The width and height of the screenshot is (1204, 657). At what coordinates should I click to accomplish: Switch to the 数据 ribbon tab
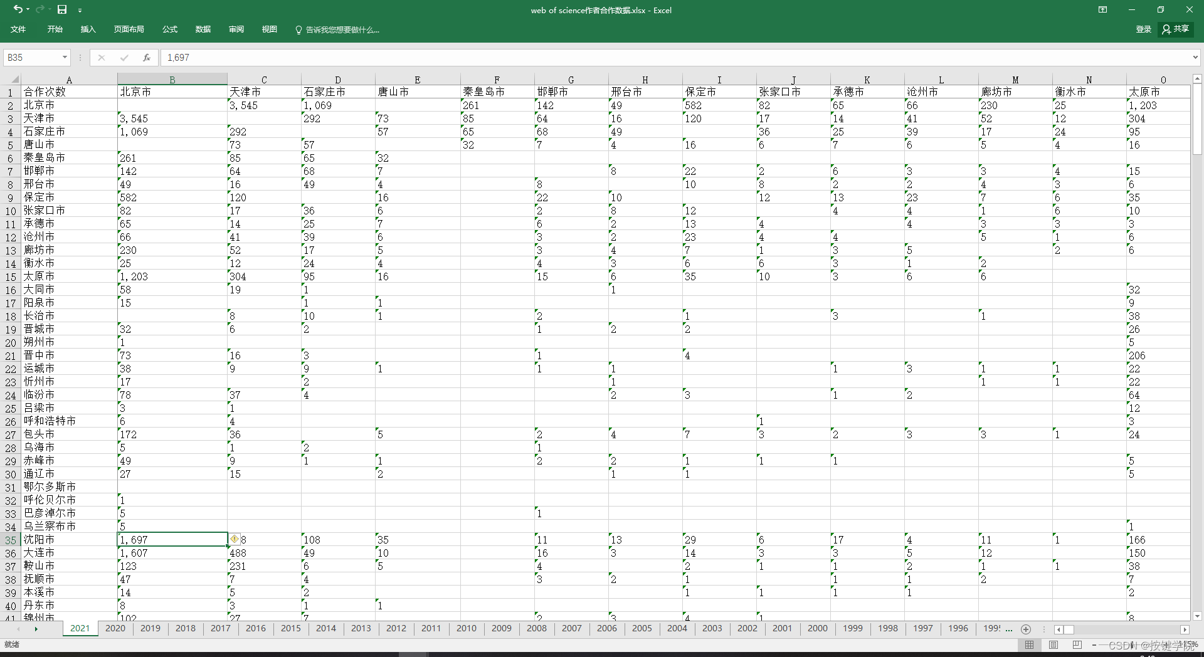point(203,29)
